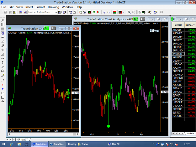Open the green S symbol-link dropdown on 120 min chart

tap(47, 28)
